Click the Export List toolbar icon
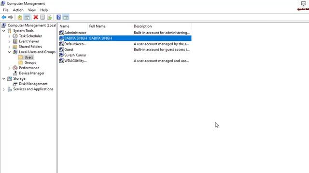This screenshot has height=173, width=309. click(49, 17)
